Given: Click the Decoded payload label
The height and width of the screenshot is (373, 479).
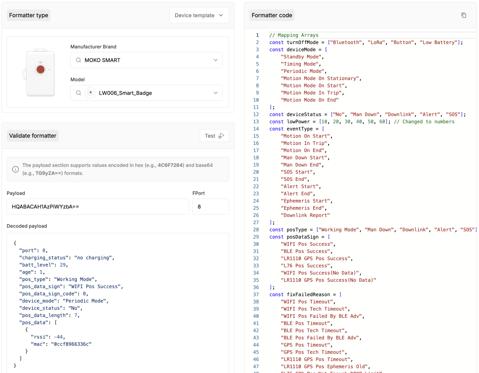Looking at the screenshot, I should point(27,226).
